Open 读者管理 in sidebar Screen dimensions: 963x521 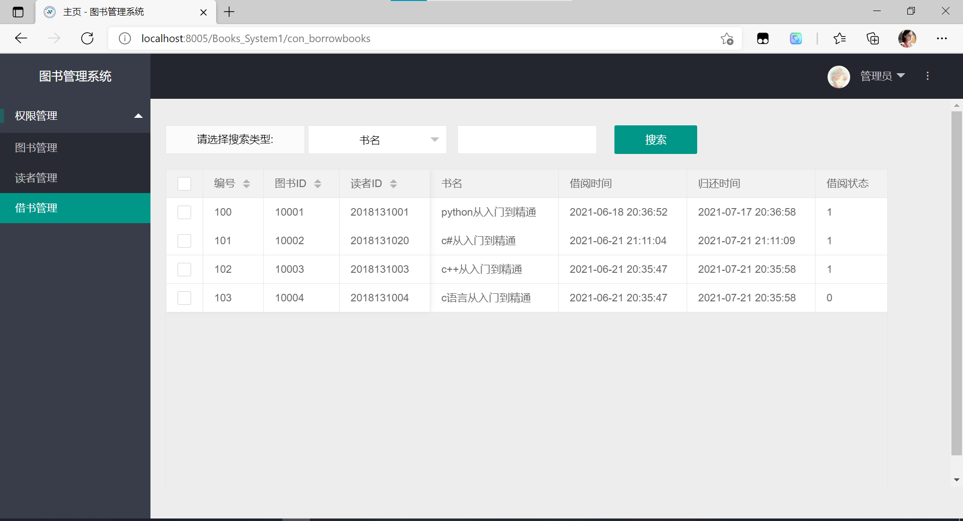75,178
